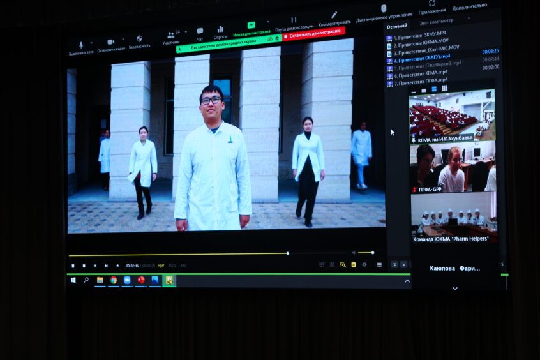Pause screen sharing with Пауза демонстрации
The width and height of the screenshot is (540, 360).
294,21
